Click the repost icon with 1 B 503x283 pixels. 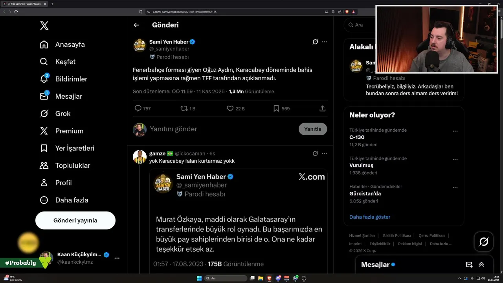[184, 108]
